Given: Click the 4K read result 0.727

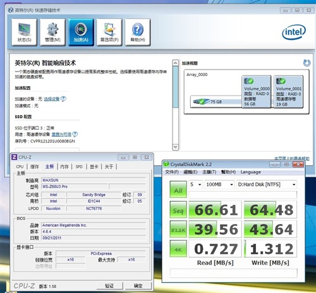Looking at the screenshot, I should 215,249.
